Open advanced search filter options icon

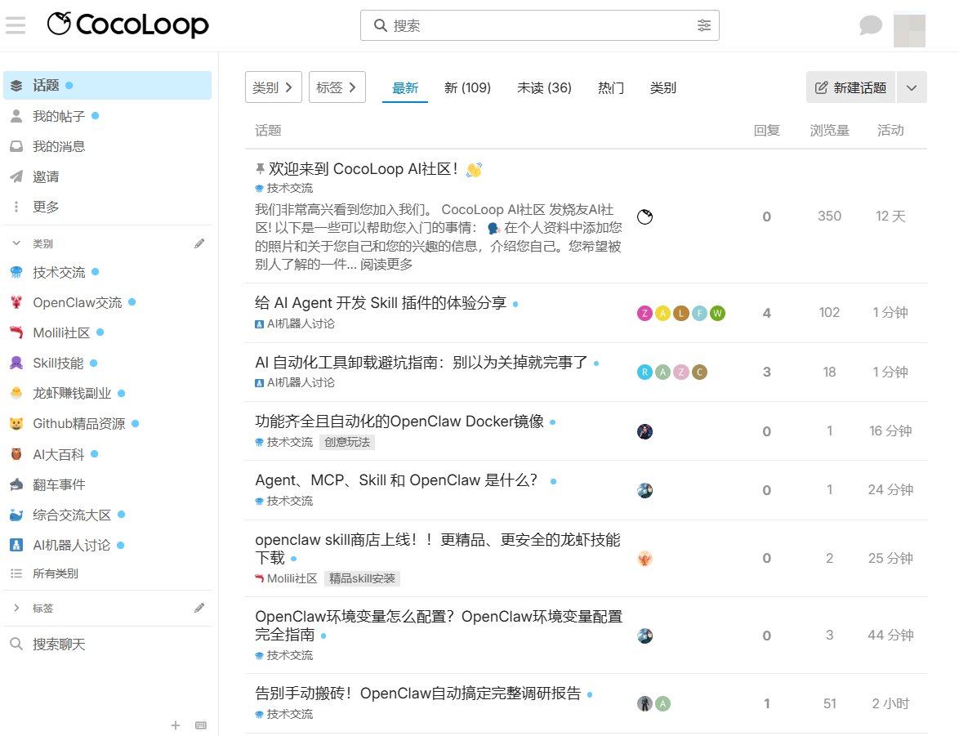pyautogui.click(x=704, y=25)
